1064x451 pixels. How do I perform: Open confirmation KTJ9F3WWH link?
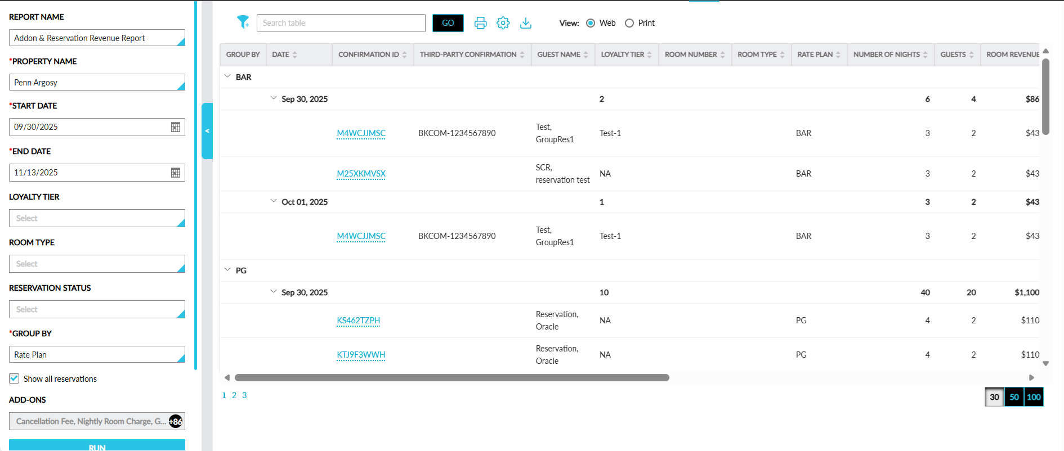click(x=361, y=355)
